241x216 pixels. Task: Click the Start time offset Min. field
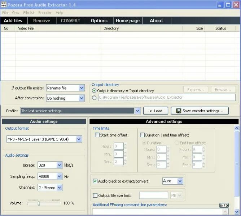pos(119,154)
